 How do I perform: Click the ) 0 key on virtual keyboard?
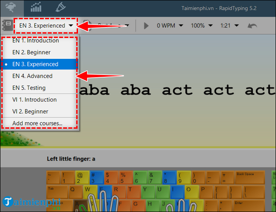pos(198,178)
